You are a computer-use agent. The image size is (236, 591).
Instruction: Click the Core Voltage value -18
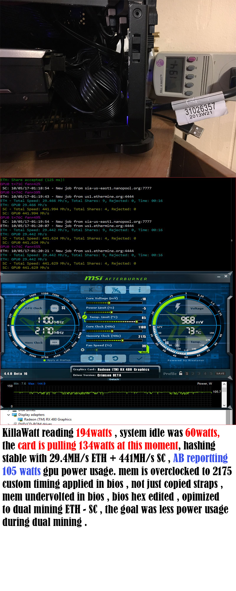point(143,299)
